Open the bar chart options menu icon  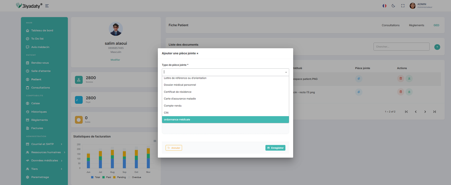coord(155,141)
